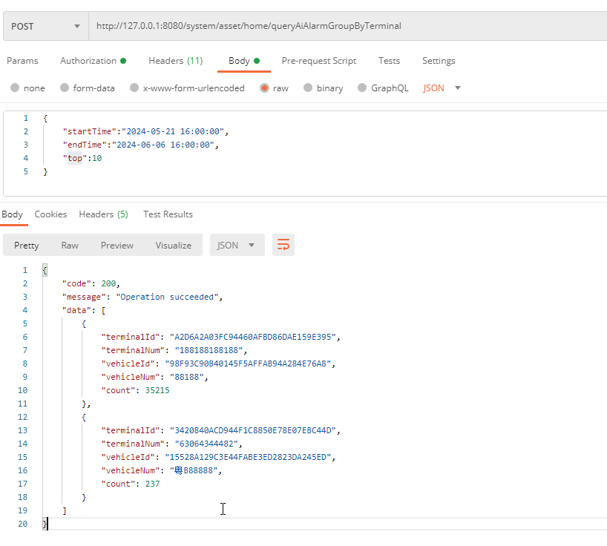Screen dimensions: 607x546
Task: Select the form-data radio option
Action: click(65, 88)
